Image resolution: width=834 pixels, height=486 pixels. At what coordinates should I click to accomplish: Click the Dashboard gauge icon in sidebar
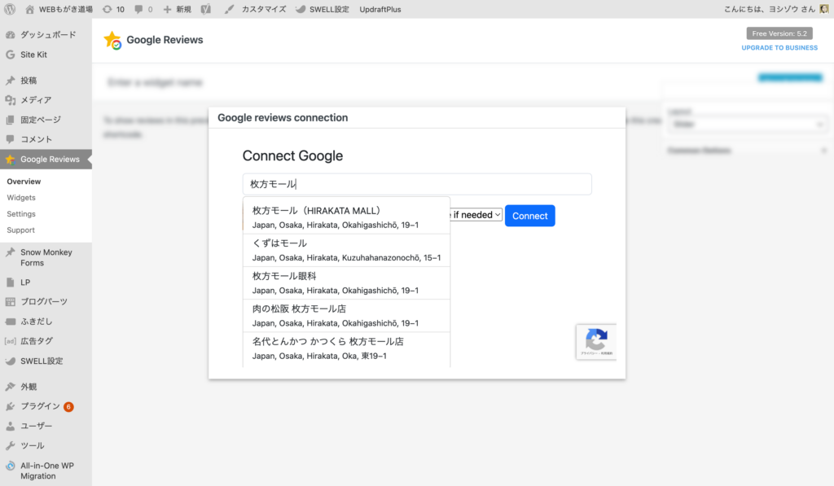point(10,34)
